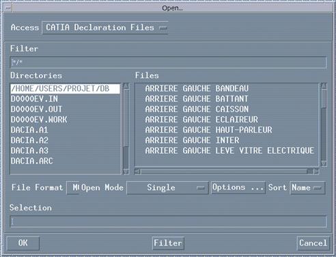Open the Access dropdown CATIA Declaration Files
The image size is (336, 257).
pos(105,28)
